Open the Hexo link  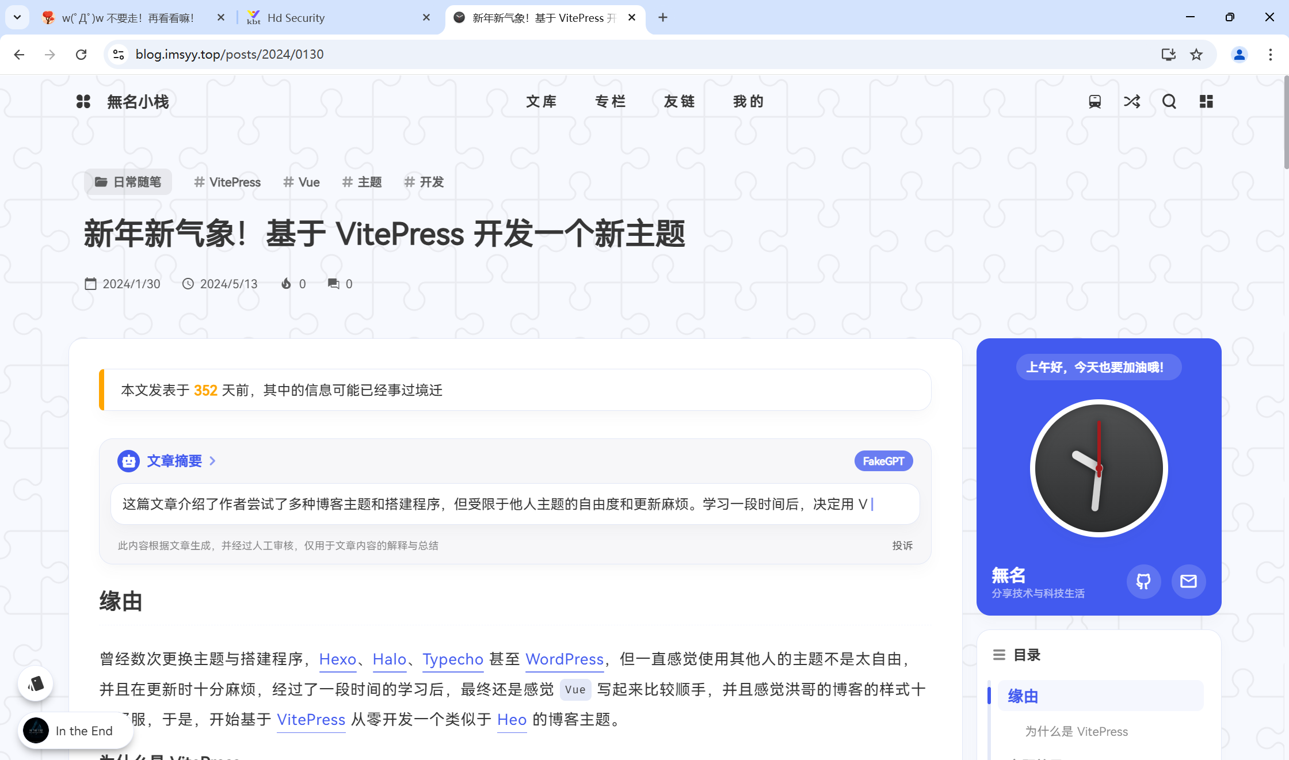(x=338, y=659)
